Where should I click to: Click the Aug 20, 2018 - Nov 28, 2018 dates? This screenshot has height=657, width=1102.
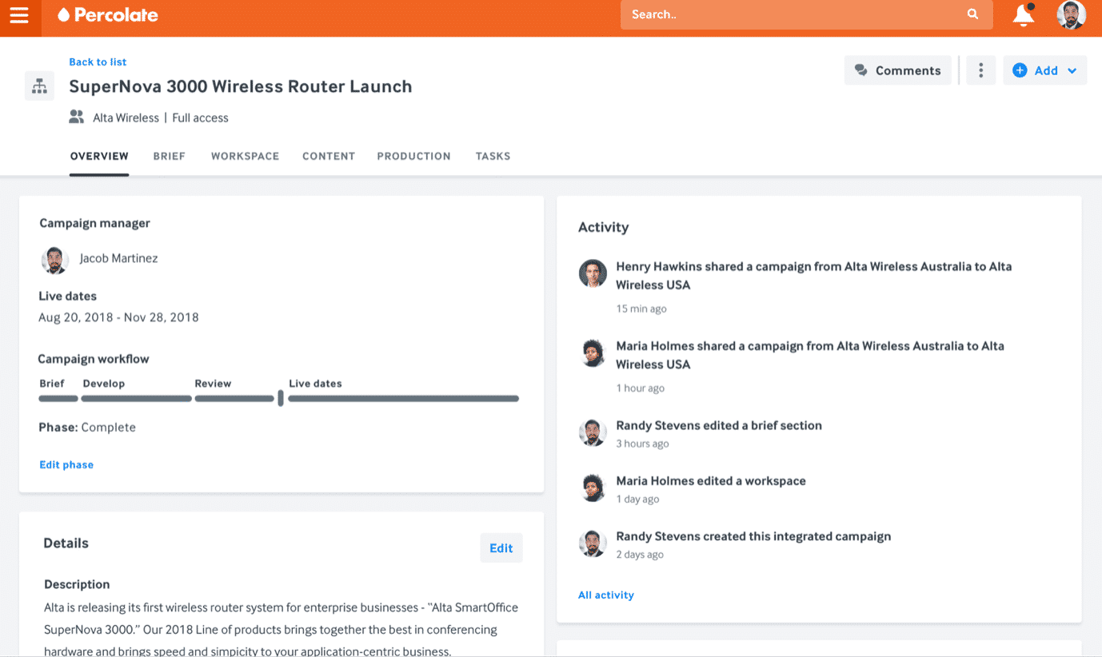pyautogui.click(x=118, y=317)
